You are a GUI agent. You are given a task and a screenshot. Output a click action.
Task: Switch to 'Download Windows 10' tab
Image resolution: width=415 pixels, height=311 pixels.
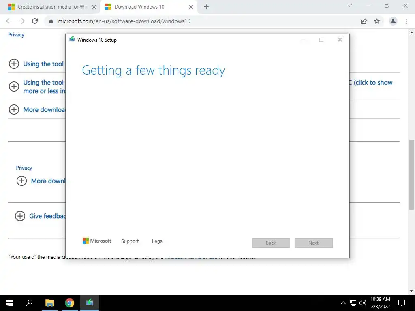[148, 7]
